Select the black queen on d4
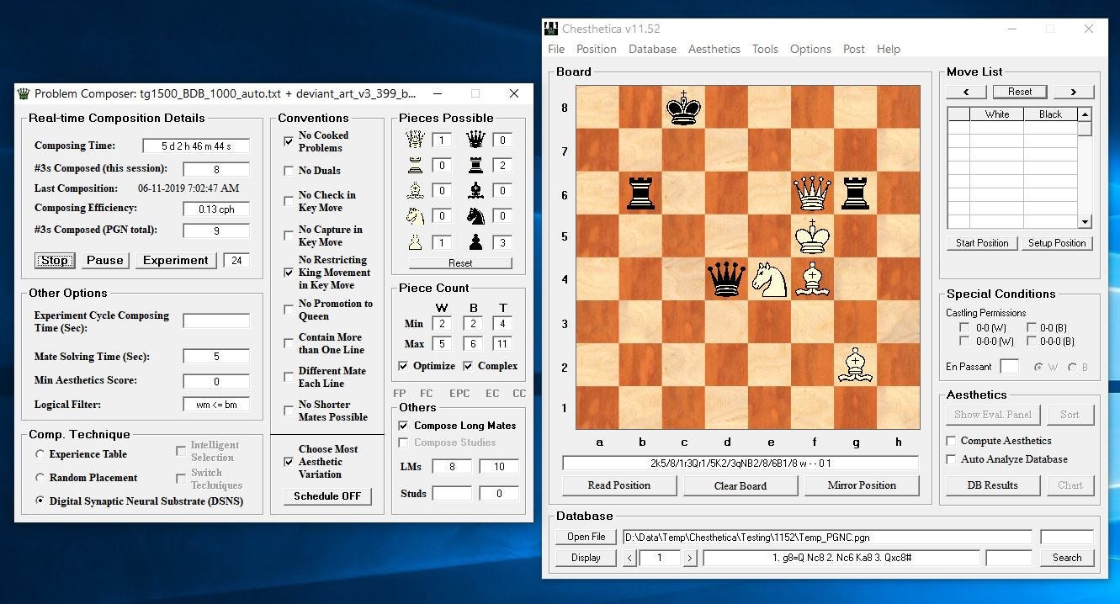This screenshot has width=1120, height=604. tap(727, 278)
